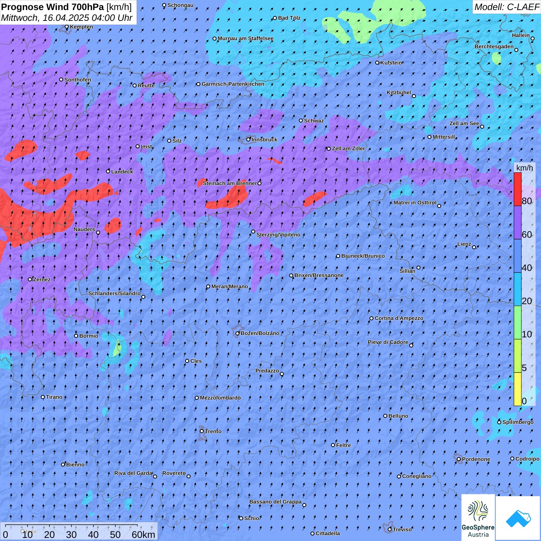This screenshot has height=541, width=541.
Task: Click the 'Sillian' label
Action: point(407,271)
